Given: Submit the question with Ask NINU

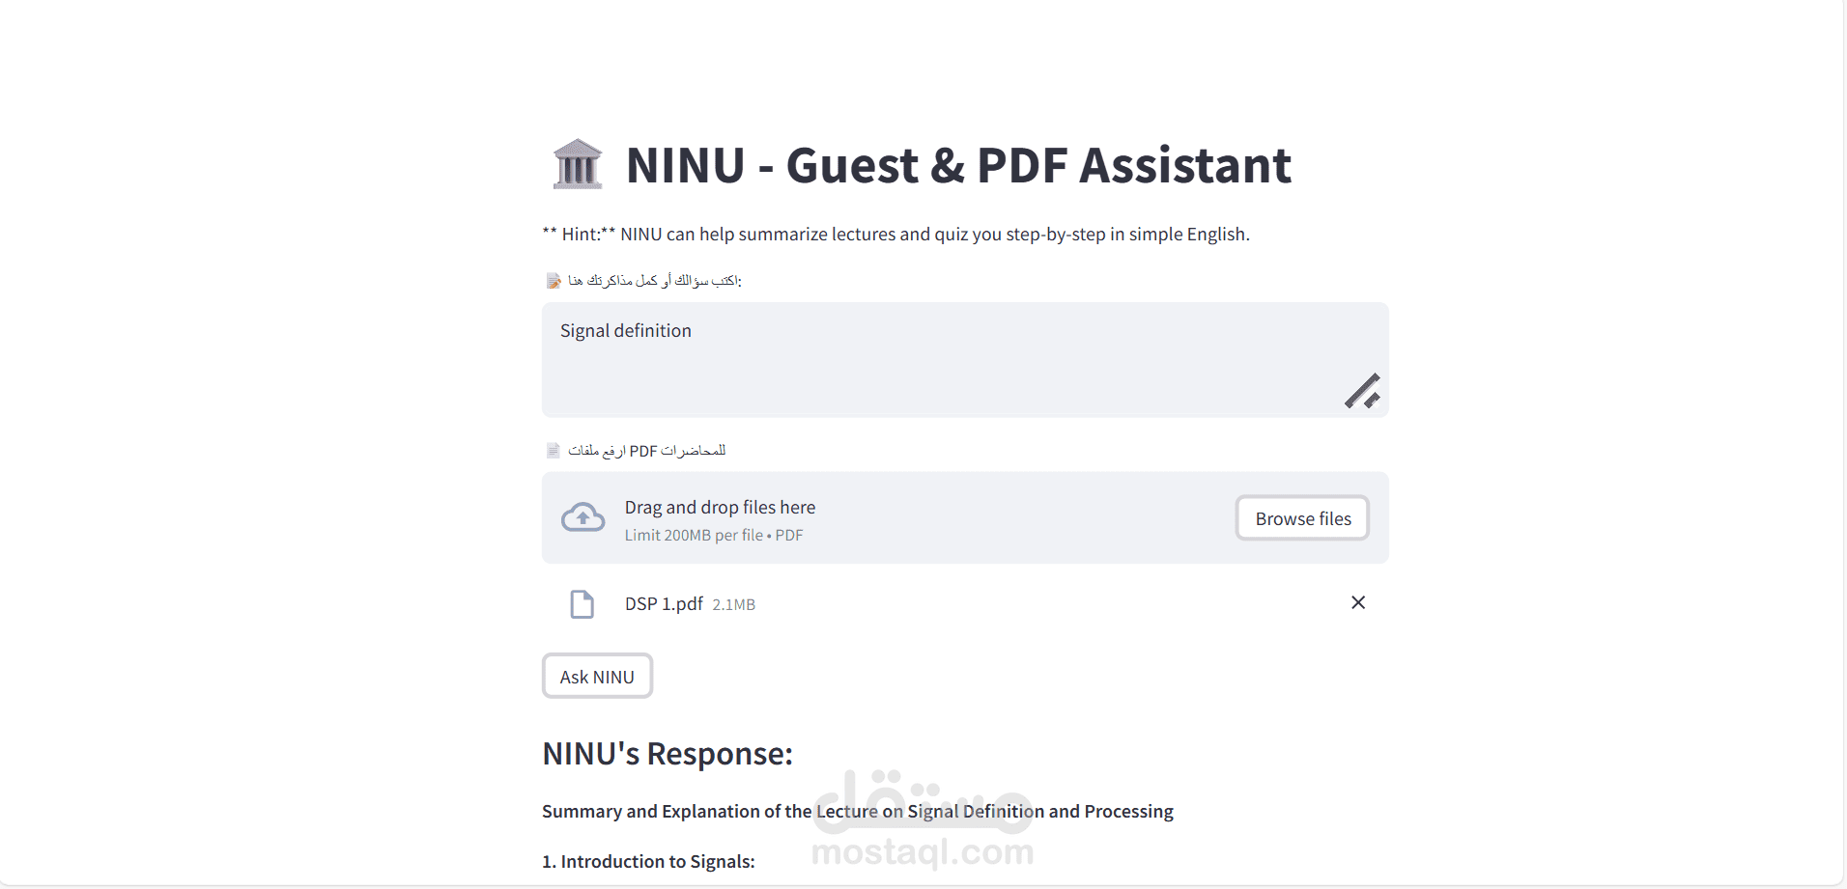Looking at the screenshot, I should [x=597, y=677].
